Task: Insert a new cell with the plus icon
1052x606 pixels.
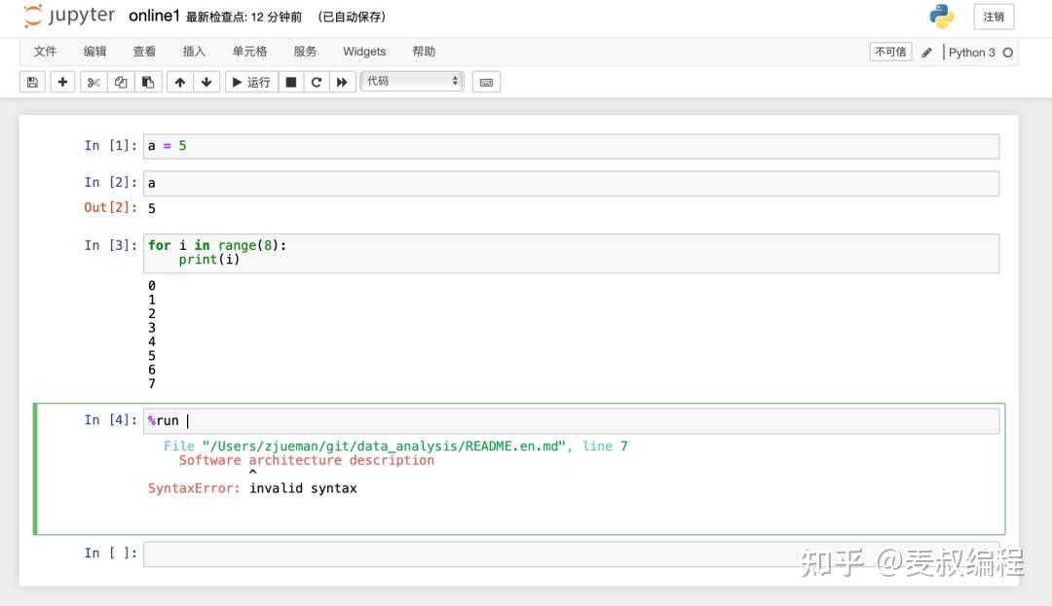Action: pyautogui.click(x=62, y=82)
